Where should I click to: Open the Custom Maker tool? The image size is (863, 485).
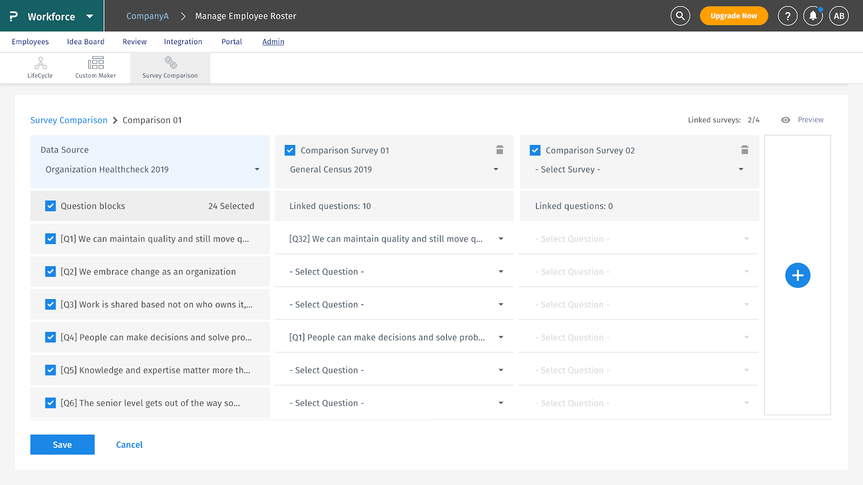coord(95,68)
